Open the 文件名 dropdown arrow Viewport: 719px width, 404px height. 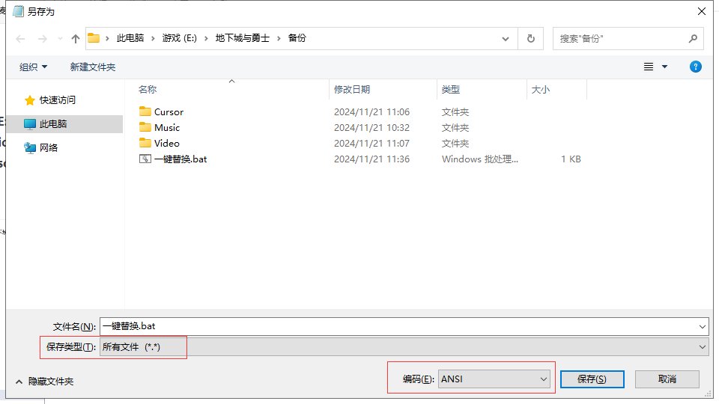(x=702, y=327)
